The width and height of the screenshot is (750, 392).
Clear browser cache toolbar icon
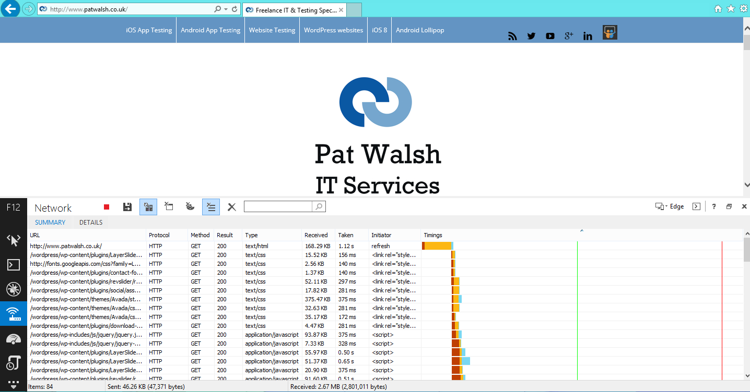click(169, 207)
